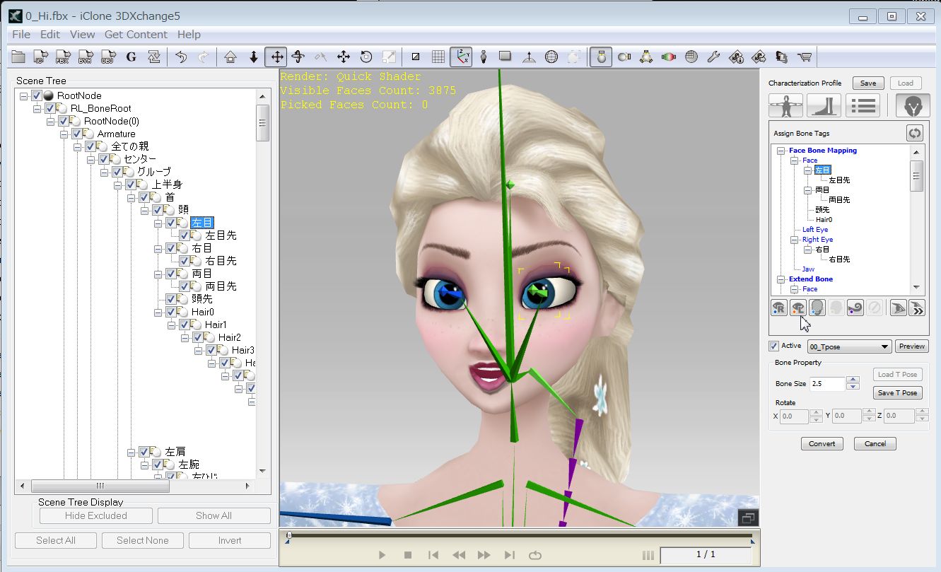Open file with the folder toolbar icon

click(18, 57)
